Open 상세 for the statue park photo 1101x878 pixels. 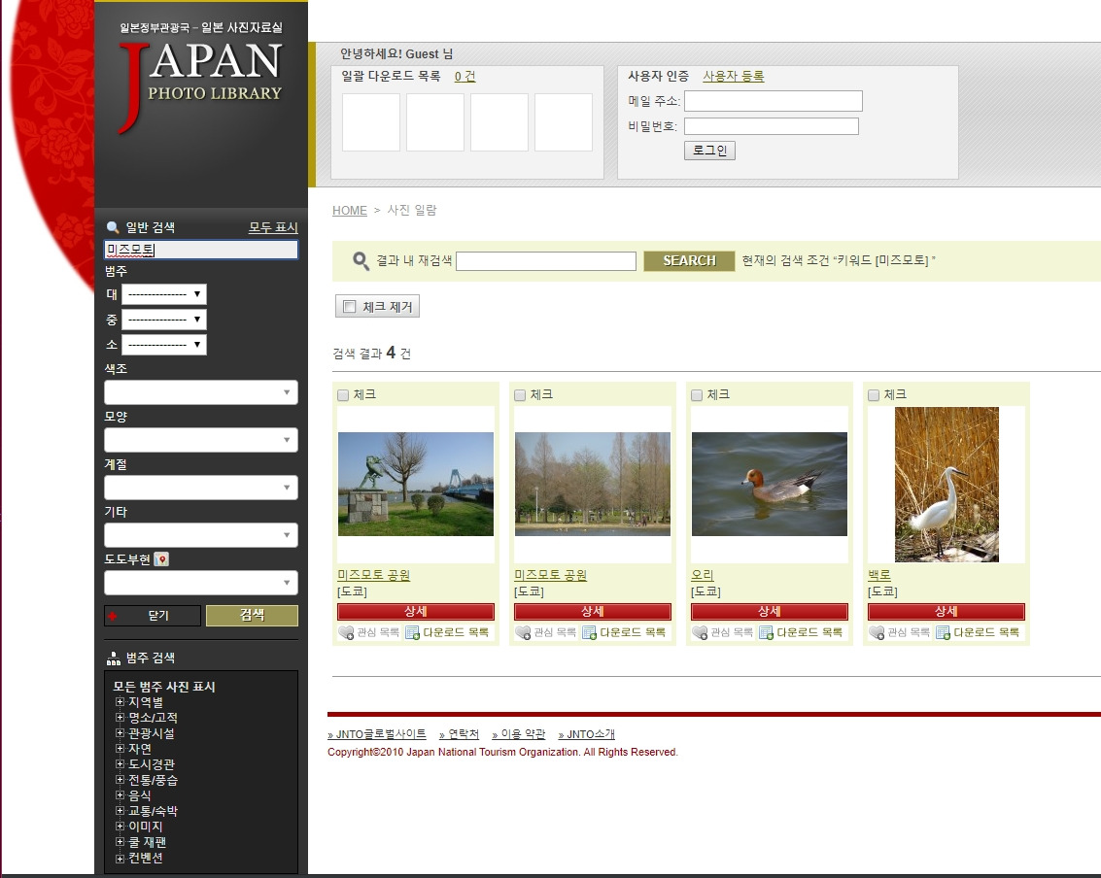(416, 611)
